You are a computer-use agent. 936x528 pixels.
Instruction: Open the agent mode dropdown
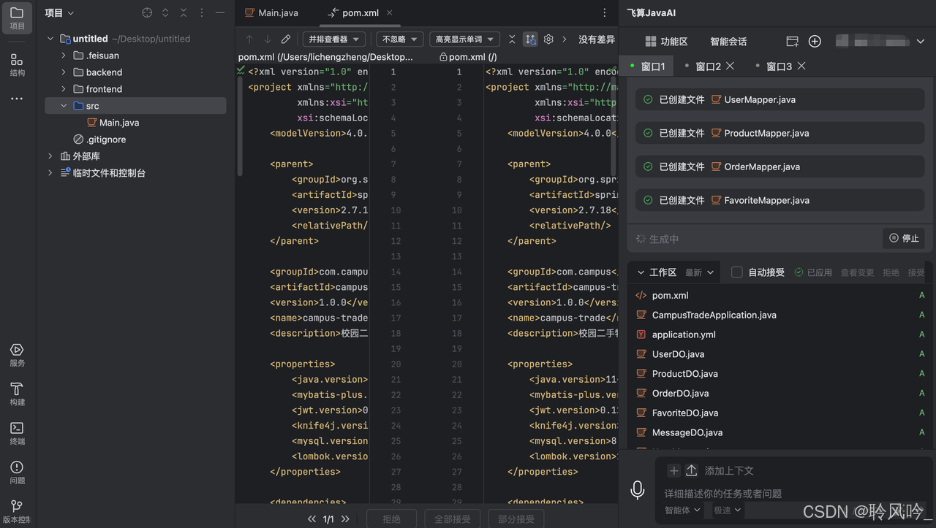pos(682,510)
